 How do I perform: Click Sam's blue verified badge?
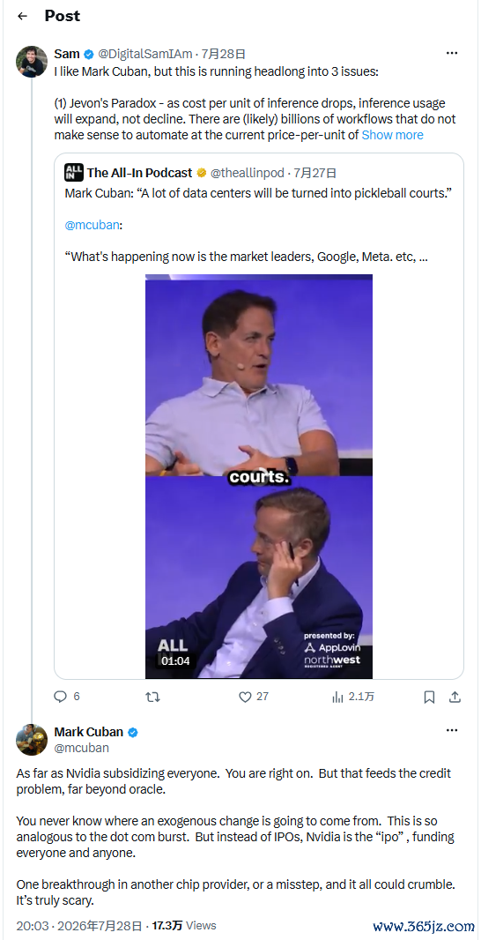click(x=89, y=54)
